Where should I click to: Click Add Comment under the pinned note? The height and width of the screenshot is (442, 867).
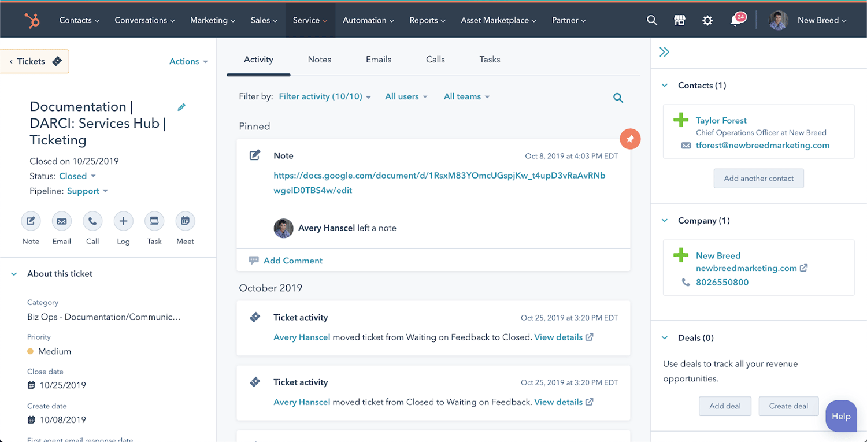pos(292,261)
